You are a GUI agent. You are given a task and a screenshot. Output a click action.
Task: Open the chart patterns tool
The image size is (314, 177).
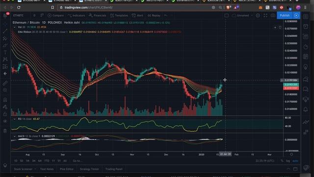tap(5, 59)
